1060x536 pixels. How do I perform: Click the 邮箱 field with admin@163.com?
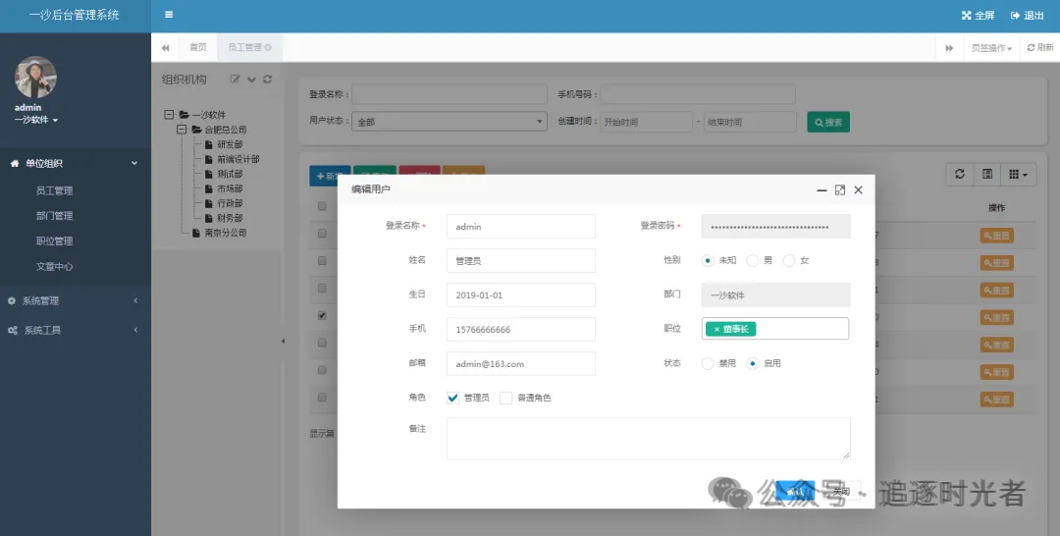point(520,363)
